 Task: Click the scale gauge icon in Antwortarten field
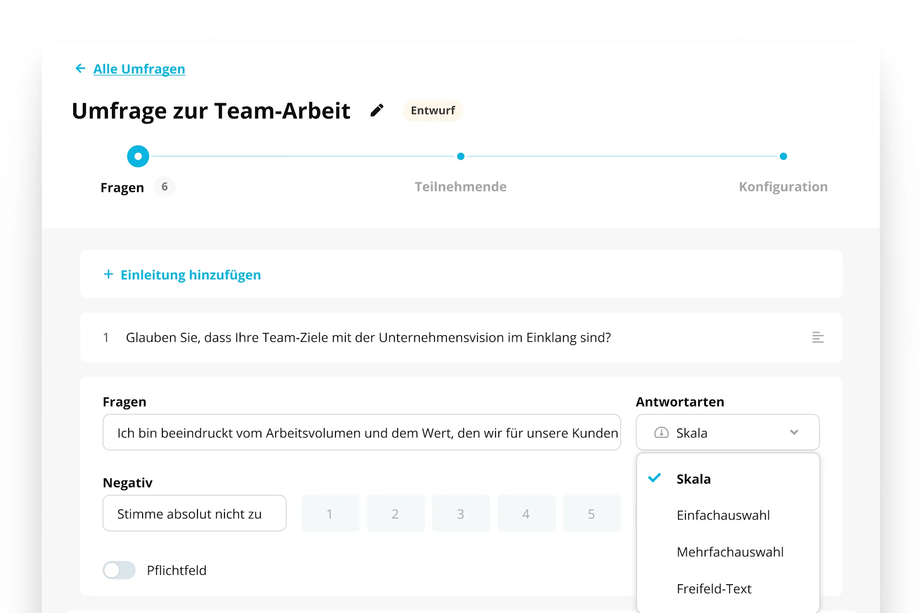pos(661,432)
